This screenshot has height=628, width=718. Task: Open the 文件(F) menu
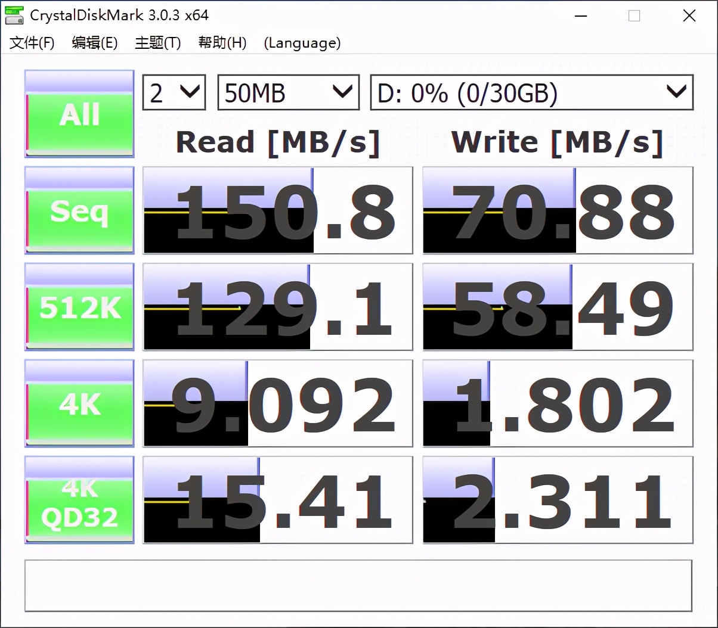tap(32, 43)
